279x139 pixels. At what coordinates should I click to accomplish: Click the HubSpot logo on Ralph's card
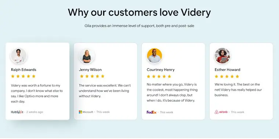point(17,112)
